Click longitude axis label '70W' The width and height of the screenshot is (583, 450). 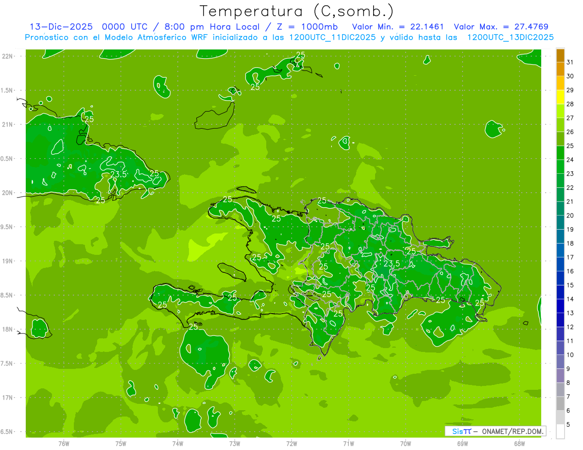click(405, 443)
